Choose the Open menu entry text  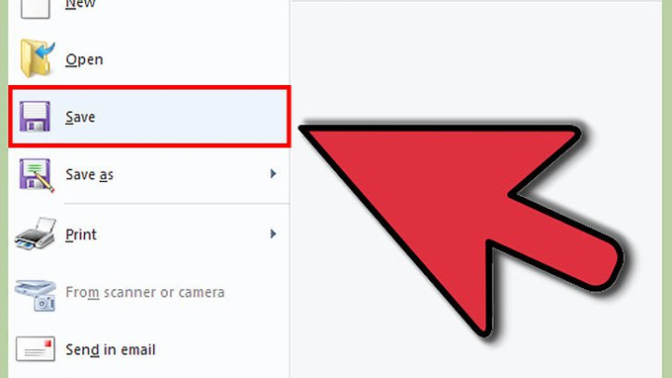pyautogui.click(x=84, y=59)
